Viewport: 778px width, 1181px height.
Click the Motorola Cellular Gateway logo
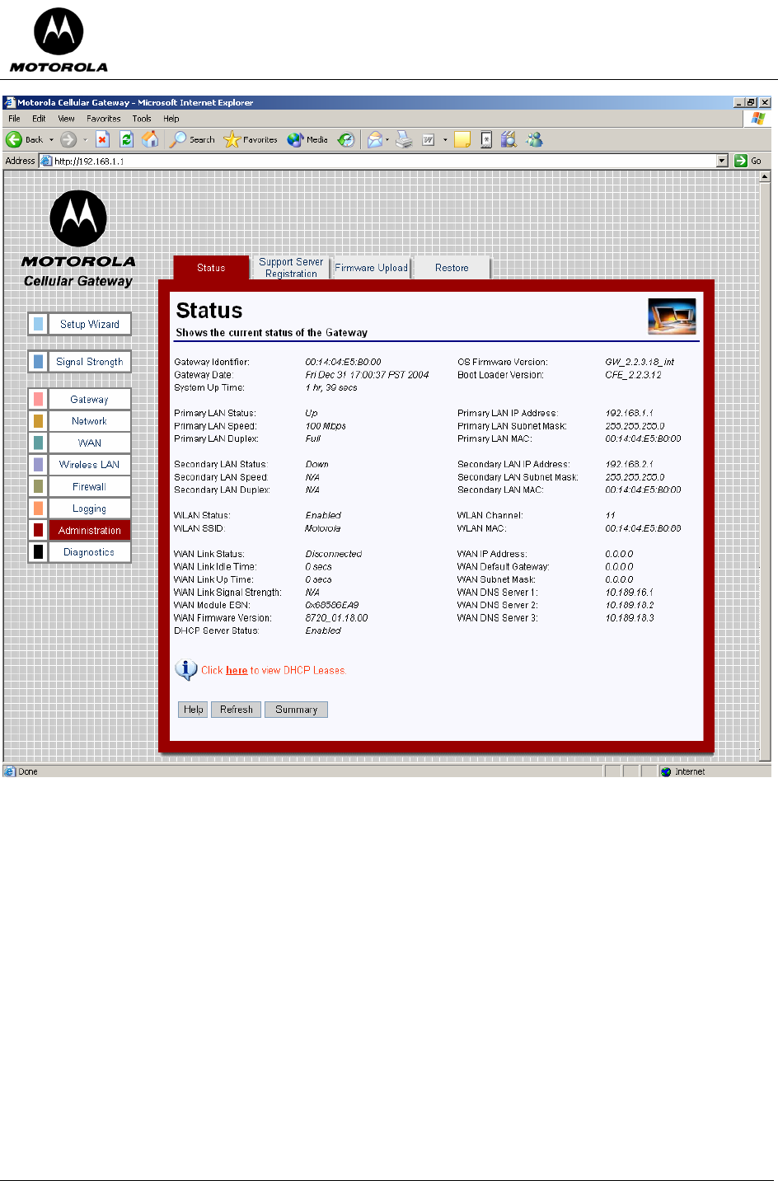pyautogui.click(x=78, y=239)
